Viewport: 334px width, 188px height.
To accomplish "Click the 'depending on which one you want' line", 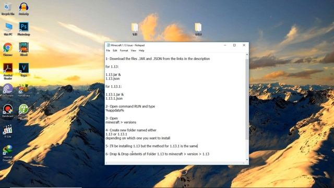I will click(138, 138).
